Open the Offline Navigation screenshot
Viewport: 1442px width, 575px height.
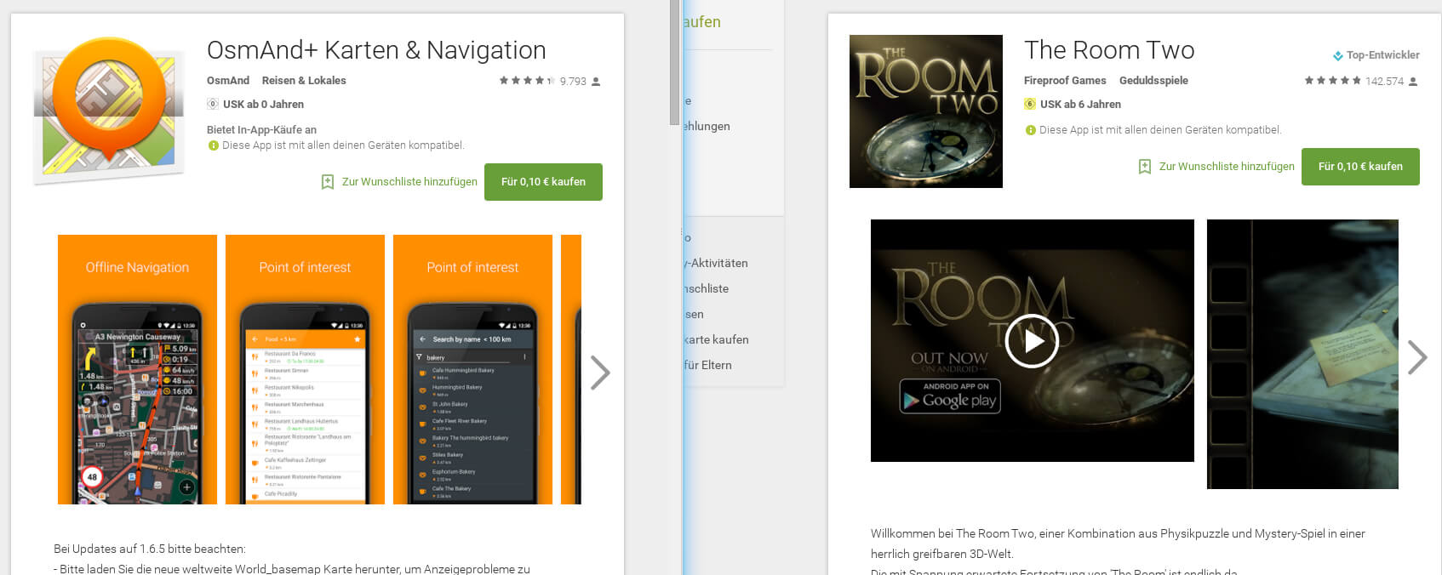point(137,369)
